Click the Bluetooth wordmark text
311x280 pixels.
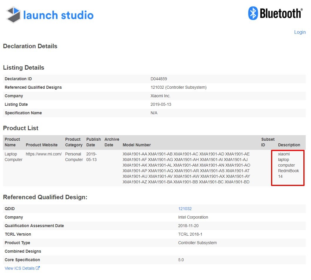[281, 14]
